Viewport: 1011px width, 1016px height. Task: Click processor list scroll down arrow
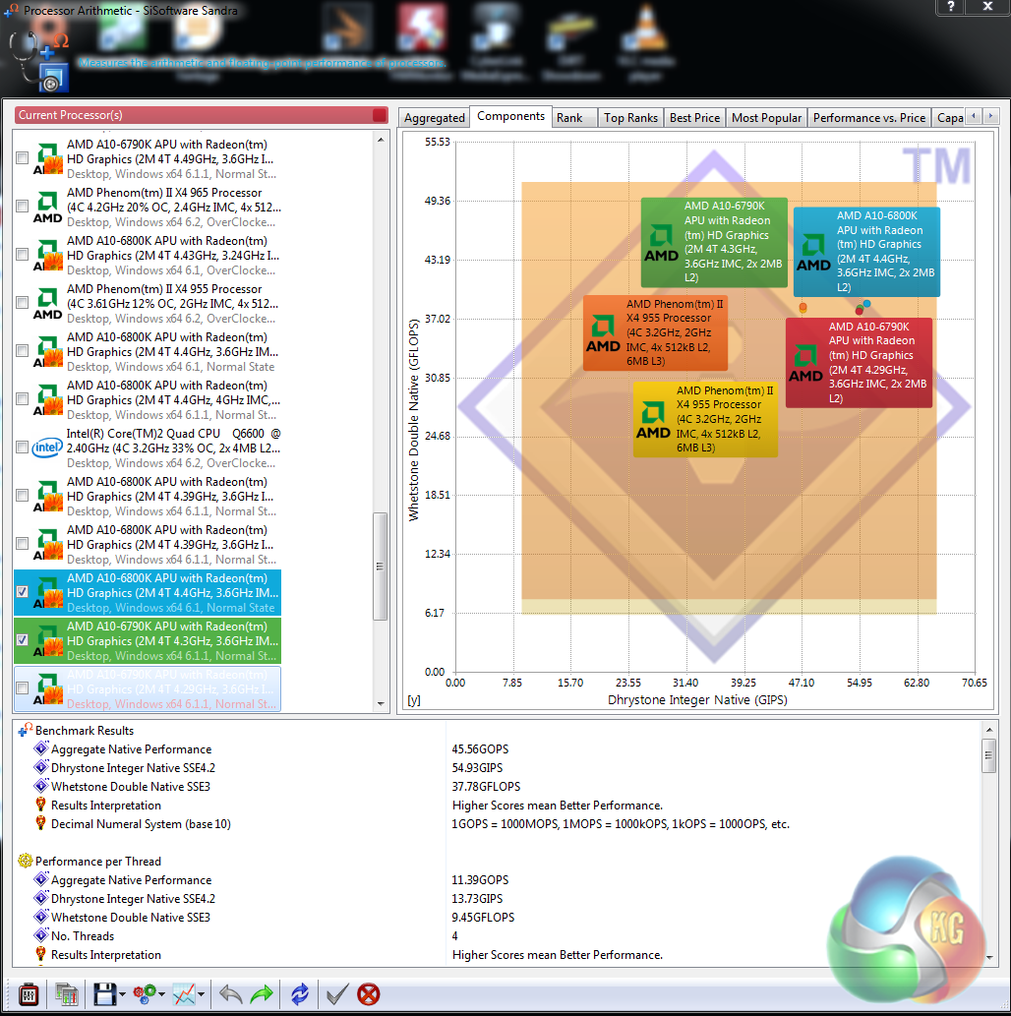tap(381, 703)
